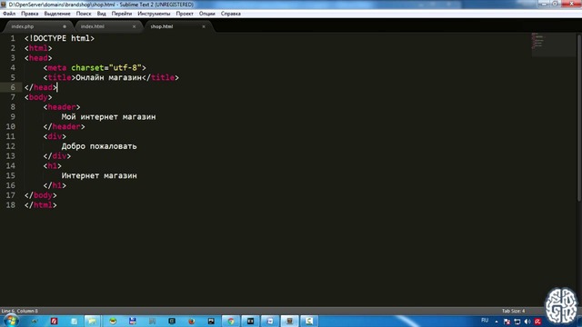Open the Справка menu
Image resolution: width=582 pixels, height=327 pixels.
tap(230, 14)
